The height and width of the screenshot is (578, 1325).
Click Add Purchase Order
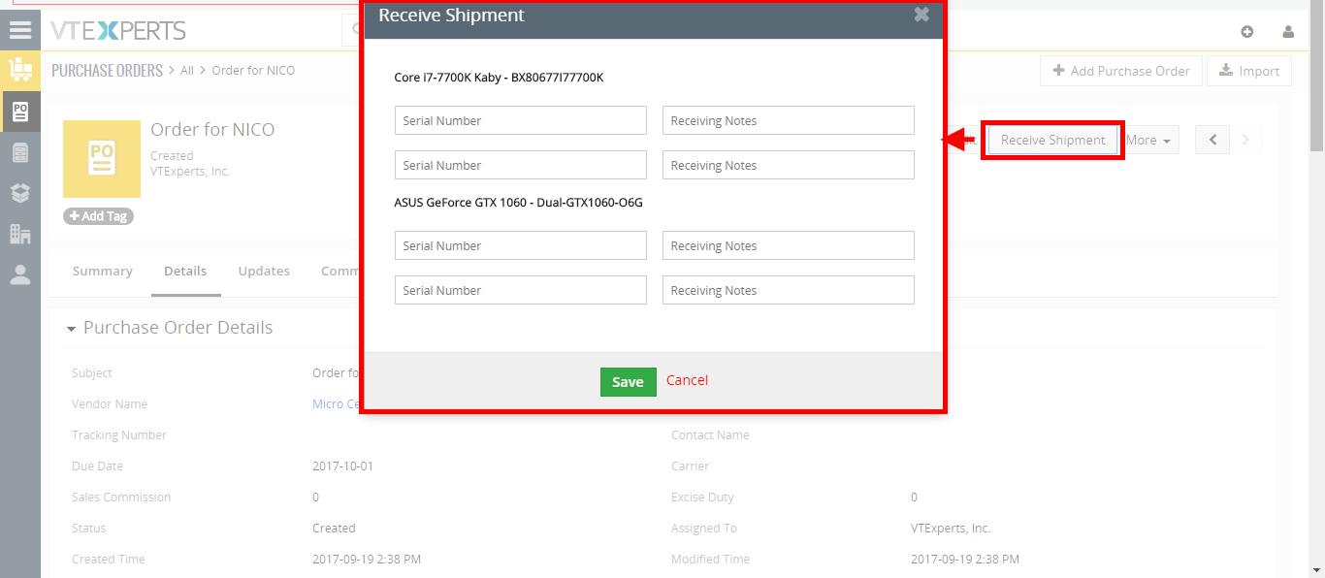pyautogui.click(x=1121, y=71)
